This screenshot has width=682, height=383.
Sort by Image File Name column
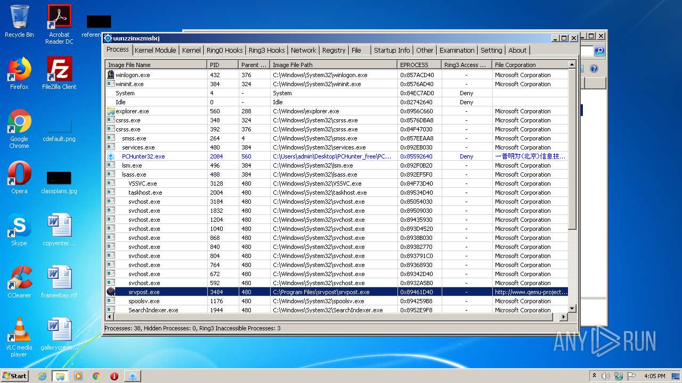pyautogui.click(x=156, y=65)
